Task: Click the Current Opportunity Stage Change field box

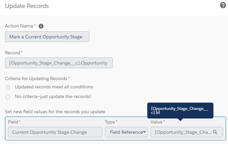Action: [55, 132]
